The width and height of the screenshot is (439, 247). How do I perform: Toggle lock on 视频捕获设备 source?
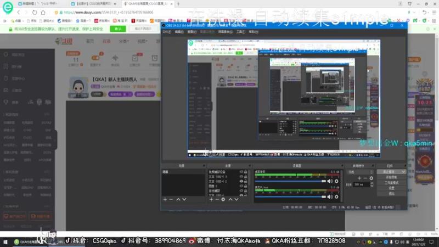[x=245, y=172]
